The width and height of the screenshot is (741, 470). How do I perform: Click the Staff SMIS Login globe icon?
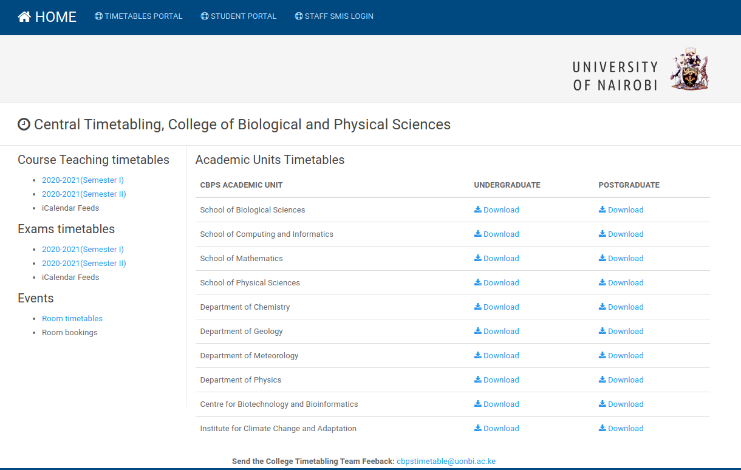pos(299,16)
